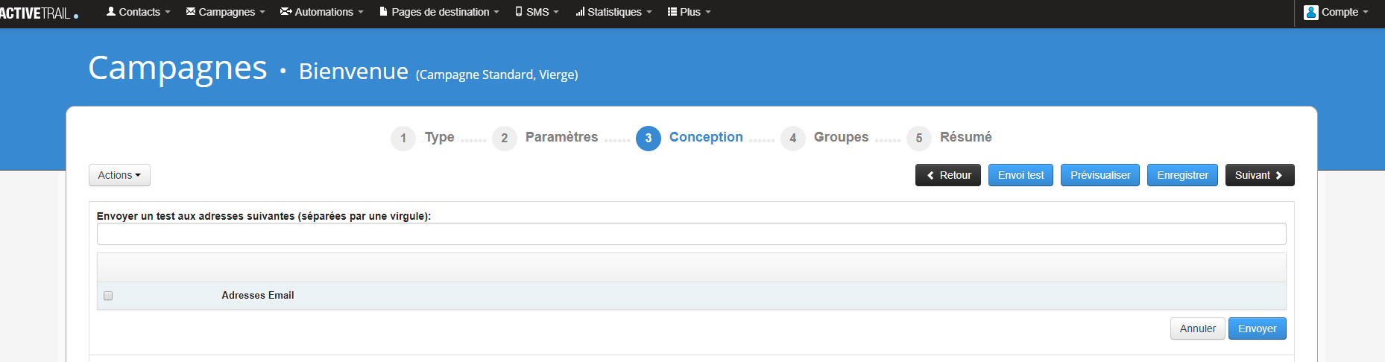Expand the Plus menu
The width and height of the screenshot is (1385, 362).
(690, 12)
